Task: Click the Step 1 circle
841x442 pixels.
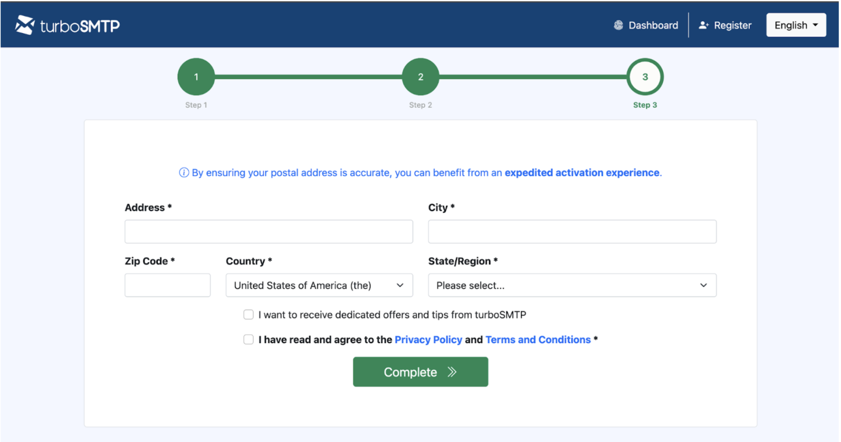Action: point(196,77)
